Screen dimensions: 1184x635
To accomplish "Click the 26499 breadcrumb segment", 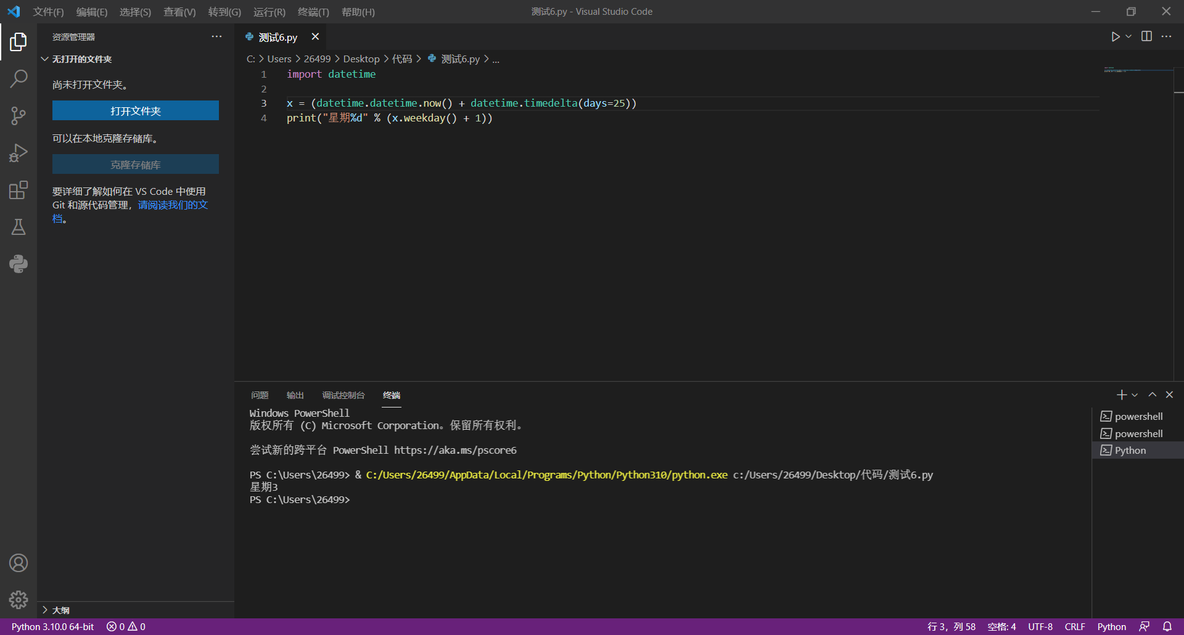I will 317,59.
